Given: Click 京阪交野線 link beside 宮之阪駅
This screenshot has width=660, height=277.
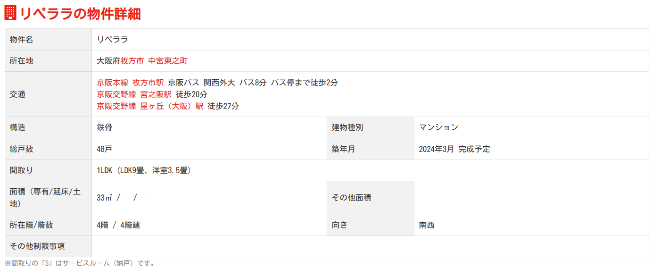Looking at the screenshot, I should point(116,94).
